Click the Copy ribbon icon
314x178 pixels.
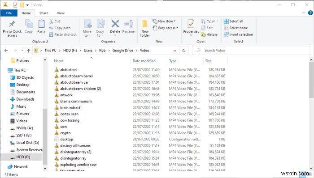[29, 26]
